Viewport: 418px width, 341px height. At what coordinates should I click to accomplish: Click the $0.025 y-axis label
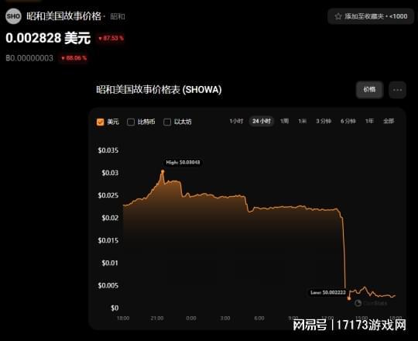point(108,195)
